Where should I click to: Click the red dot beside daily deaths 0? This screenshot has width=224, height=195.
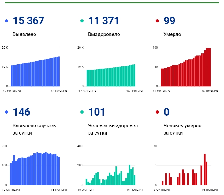click(x=157, y=112)
